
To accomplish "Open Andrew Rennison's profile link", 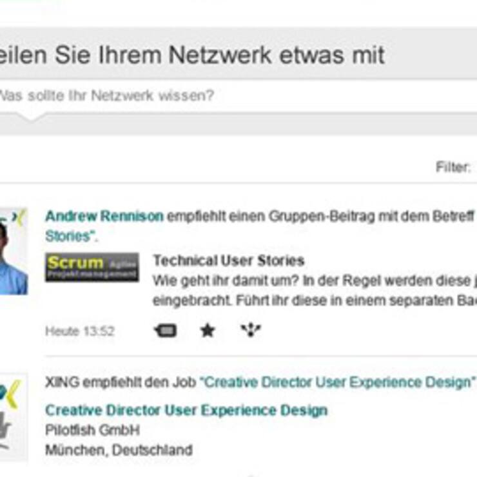I will (104, 217).
